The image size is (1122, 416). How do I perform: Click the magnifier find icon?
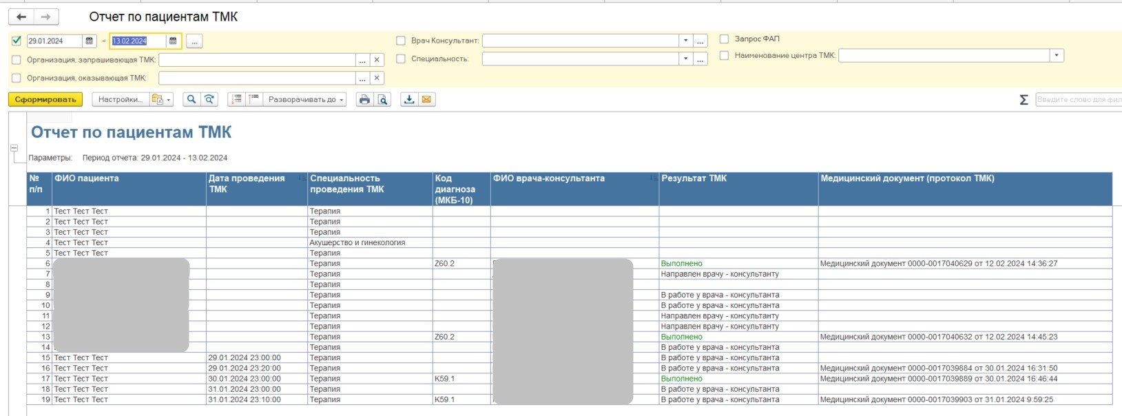click(x=191, y=100)
